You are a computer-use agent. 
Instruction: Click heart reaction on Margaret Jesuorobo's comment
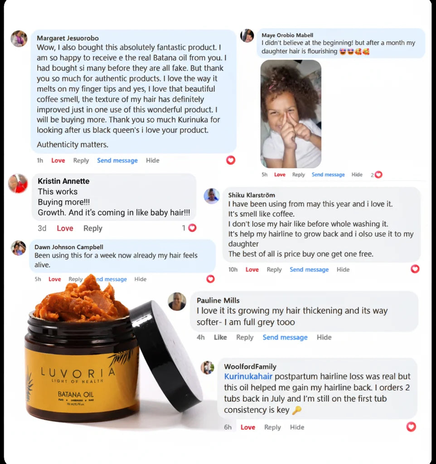tap(231, 160)
